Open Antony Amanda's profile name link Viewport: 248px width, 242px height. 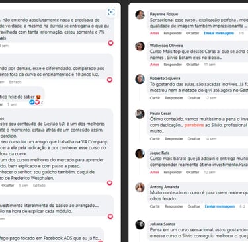click(164, 187)
